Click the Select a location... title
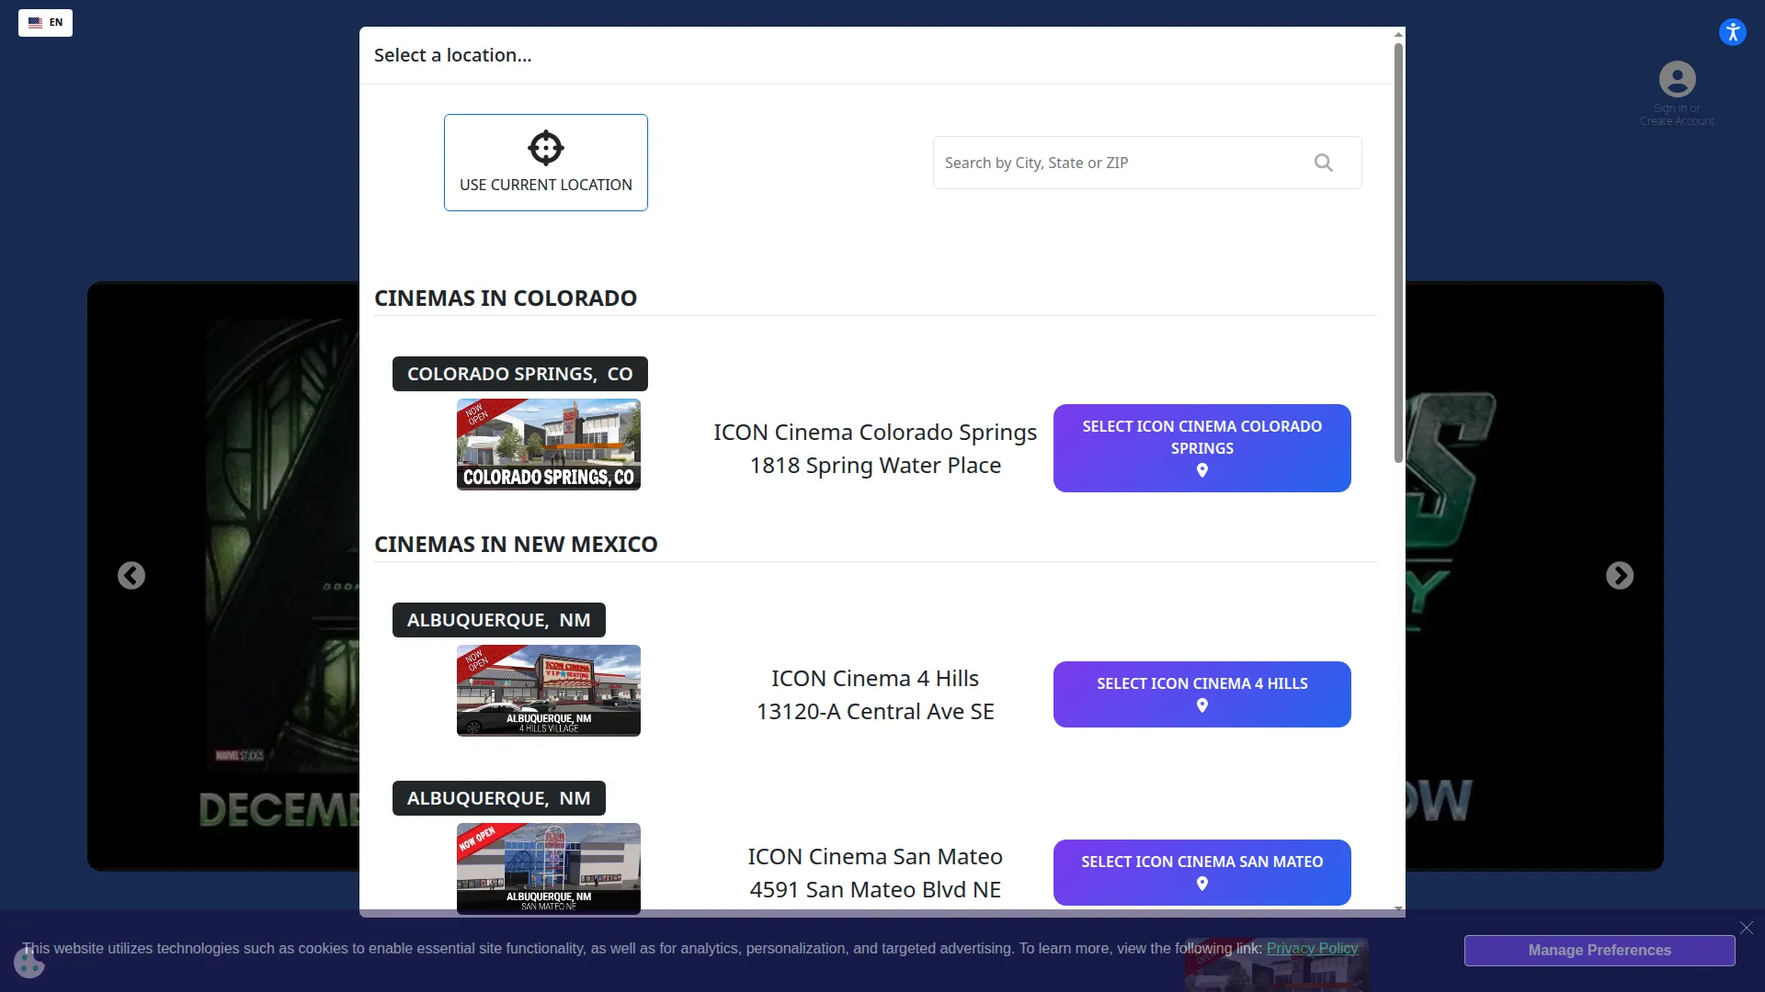 452,55
